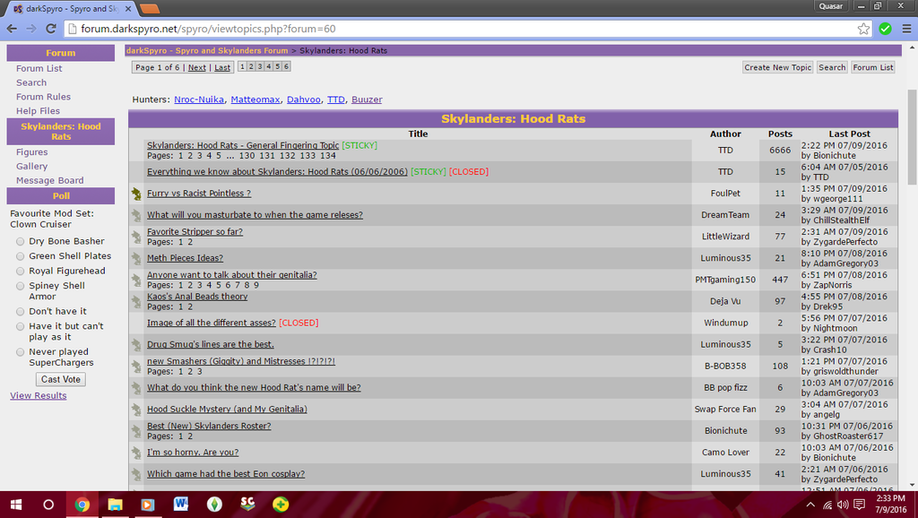Show hidden system tray icons chevron
Viewport: 918px width, 518px height.
(x=811, y=505)
